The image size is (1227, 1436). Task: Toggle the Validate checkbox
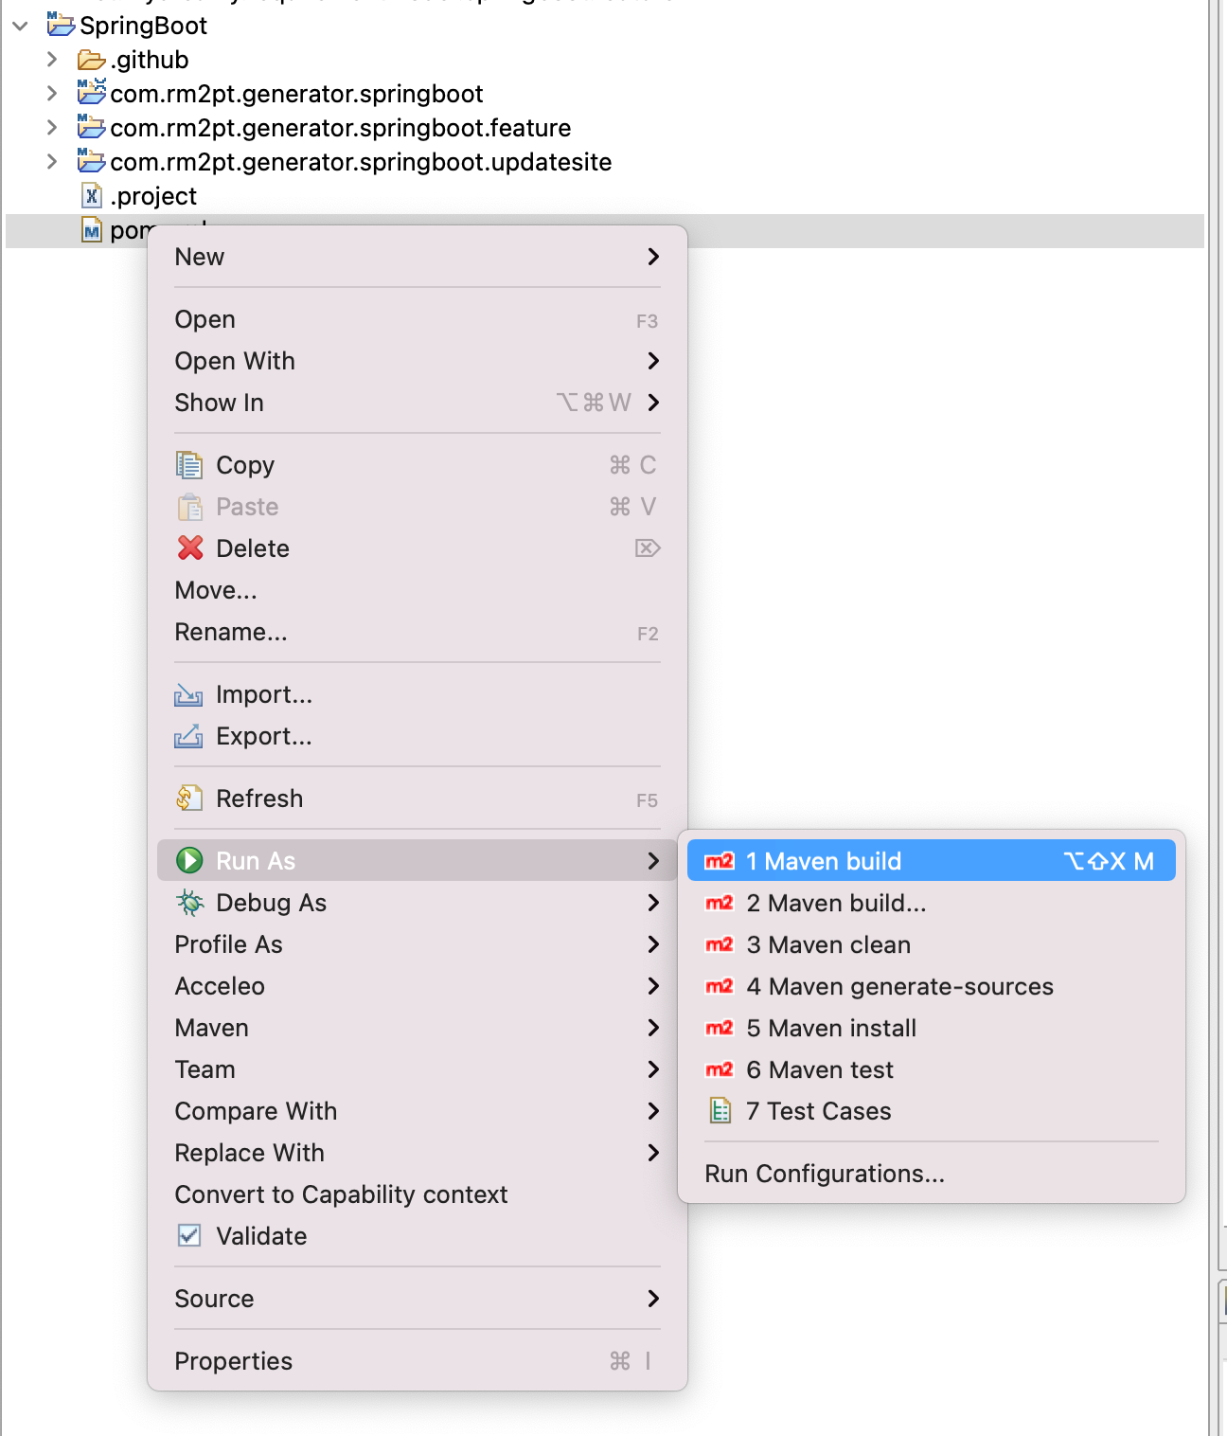click(x=189, y=1235)
